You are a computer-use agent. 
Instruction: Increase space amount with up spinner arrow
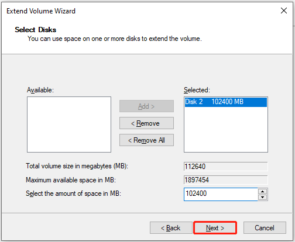[x=263, y=191]
